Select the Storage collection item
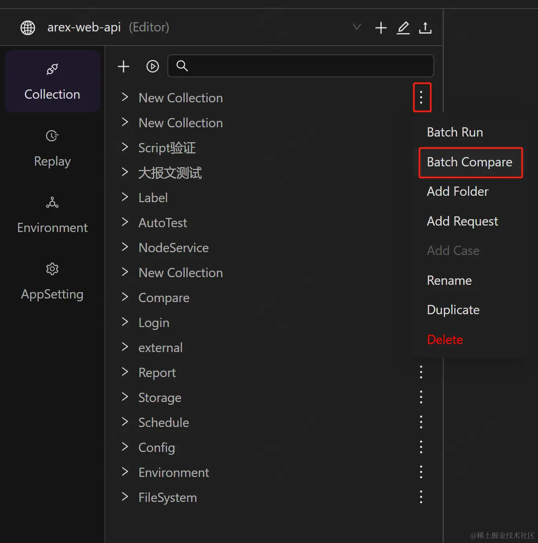The height and width of the screenshot is (543, 538). click(160, 398)
